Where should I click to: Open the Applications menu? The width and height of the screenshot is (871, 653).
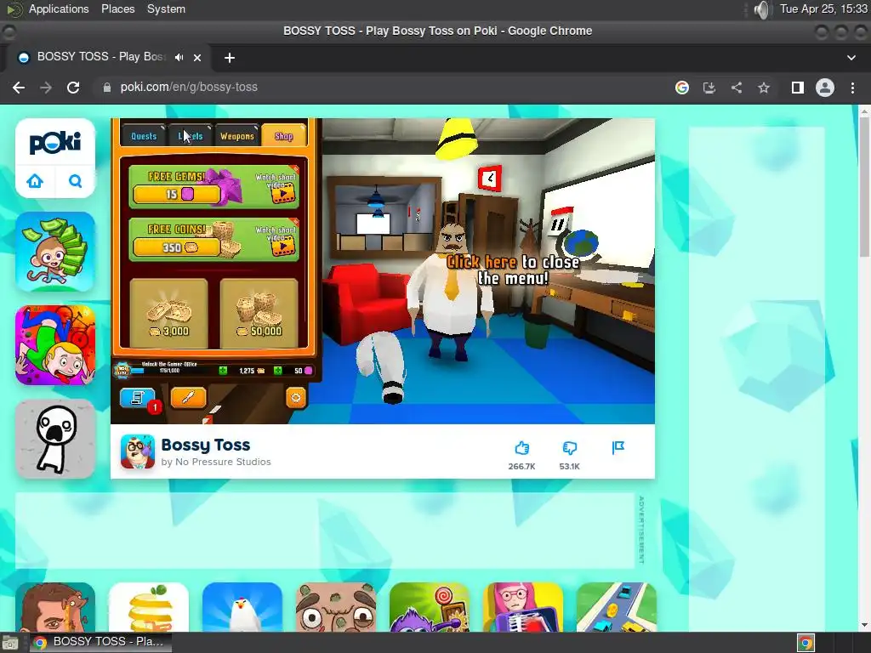tap(59, 9)
